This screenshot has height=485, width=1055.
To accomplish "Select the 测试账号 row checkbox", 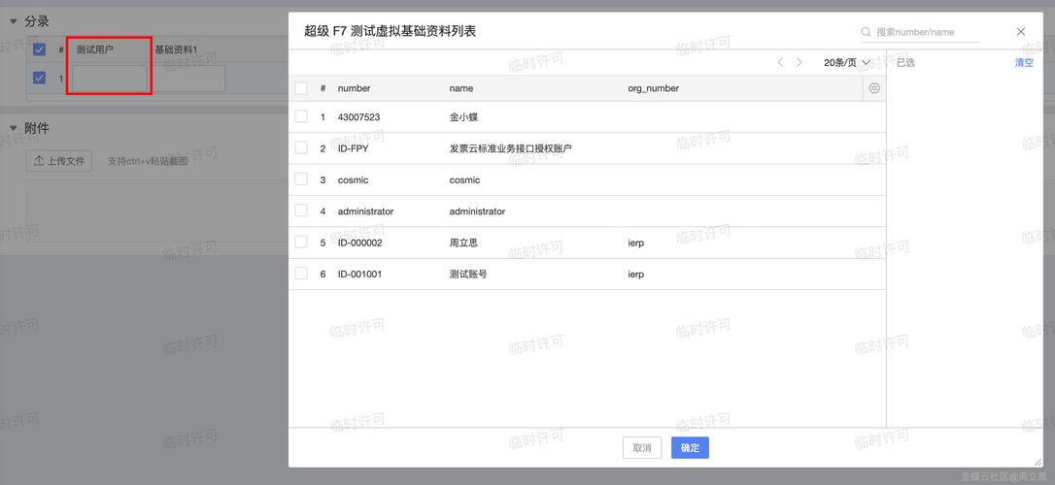I will 301,274.
